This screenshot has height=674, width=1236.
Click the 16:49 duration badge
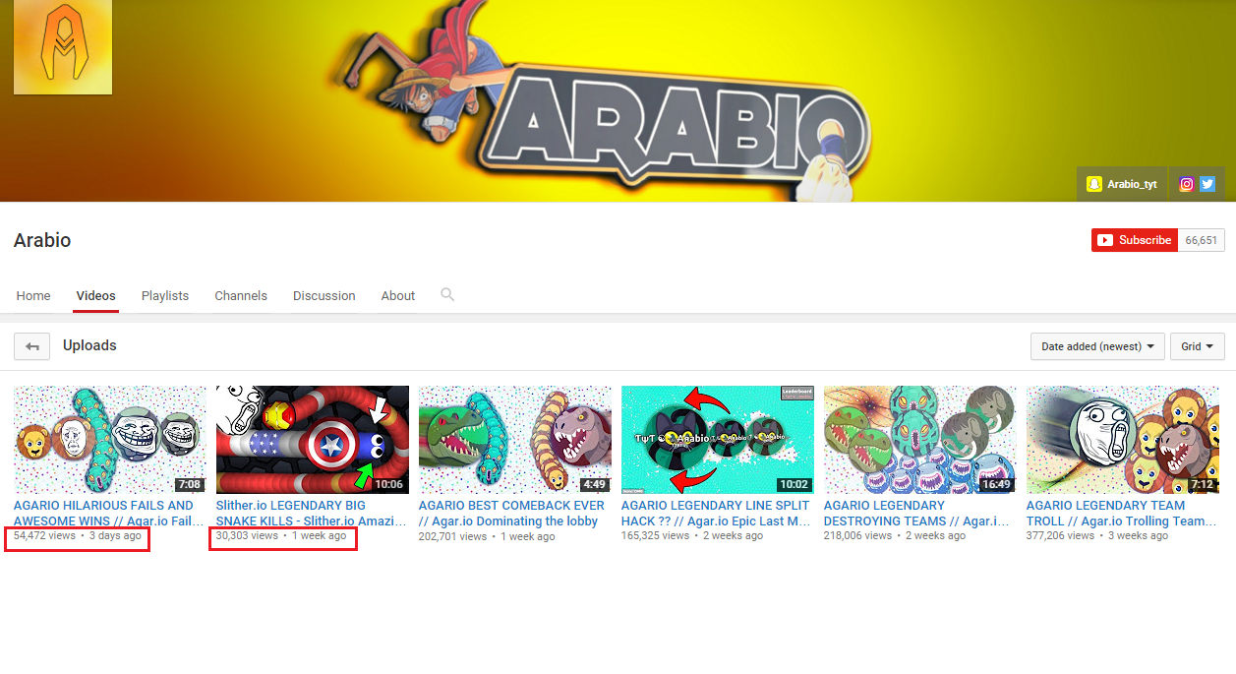click(x=996, y=484)
